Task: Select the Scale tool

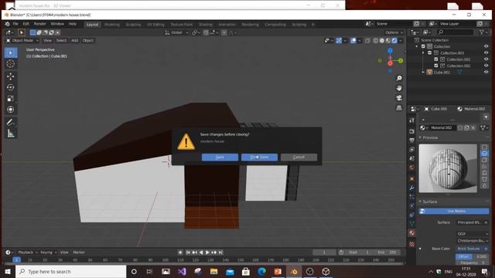Action: tap(10, 98)
